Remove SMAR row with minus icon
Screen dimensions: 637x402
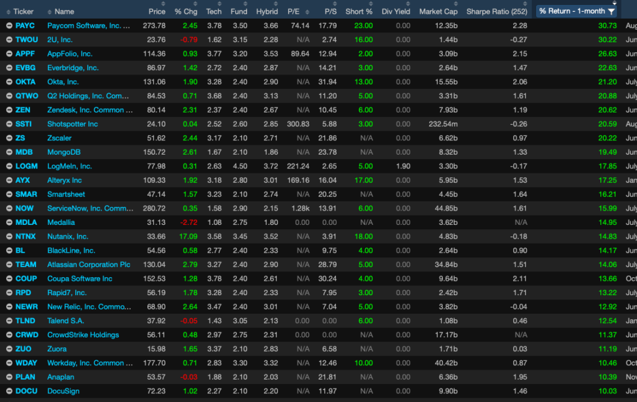(9, 194)
